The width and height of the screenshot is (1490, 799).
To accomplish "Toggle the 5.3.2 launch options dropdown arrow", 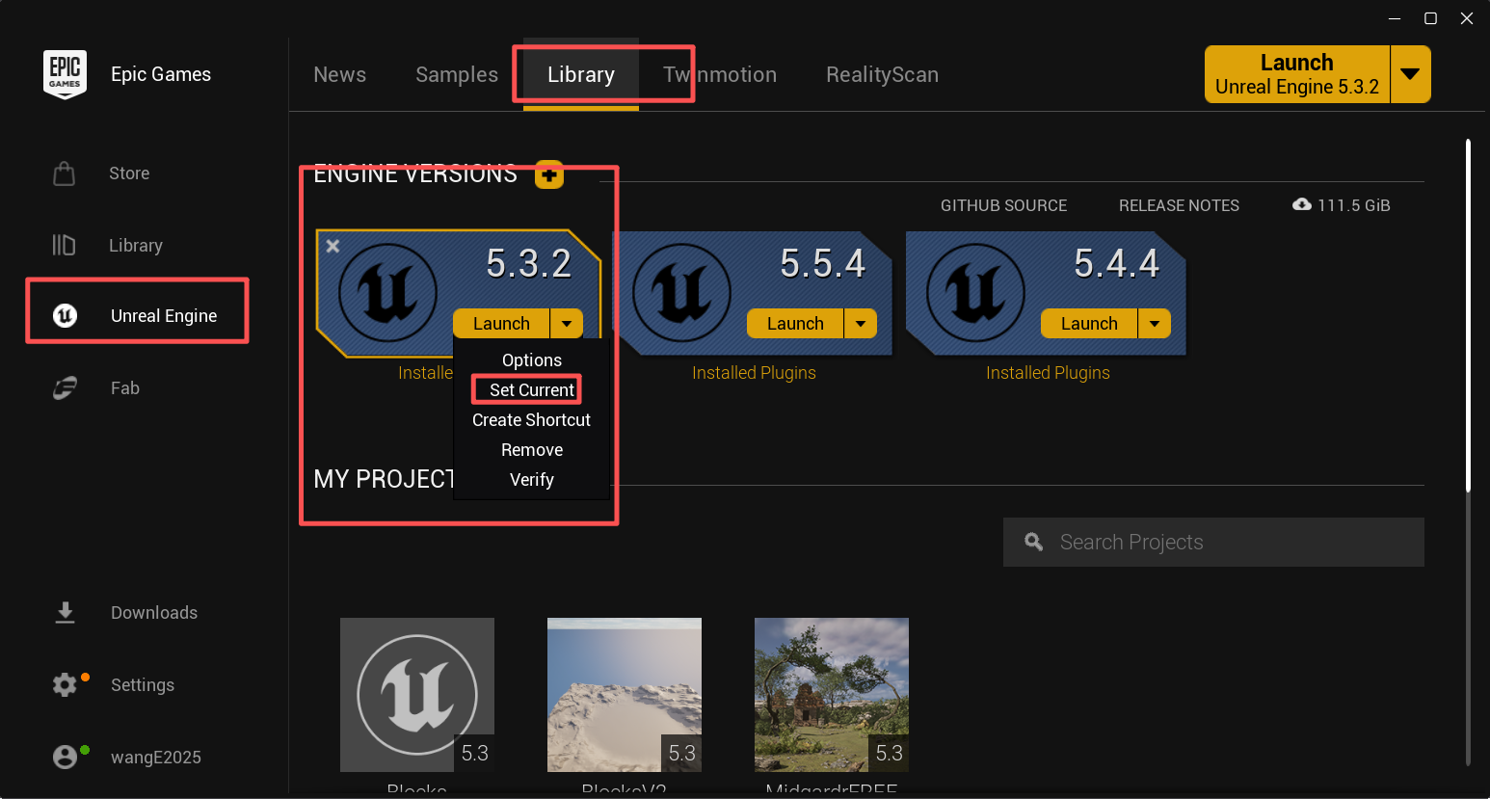I will 567,324.
